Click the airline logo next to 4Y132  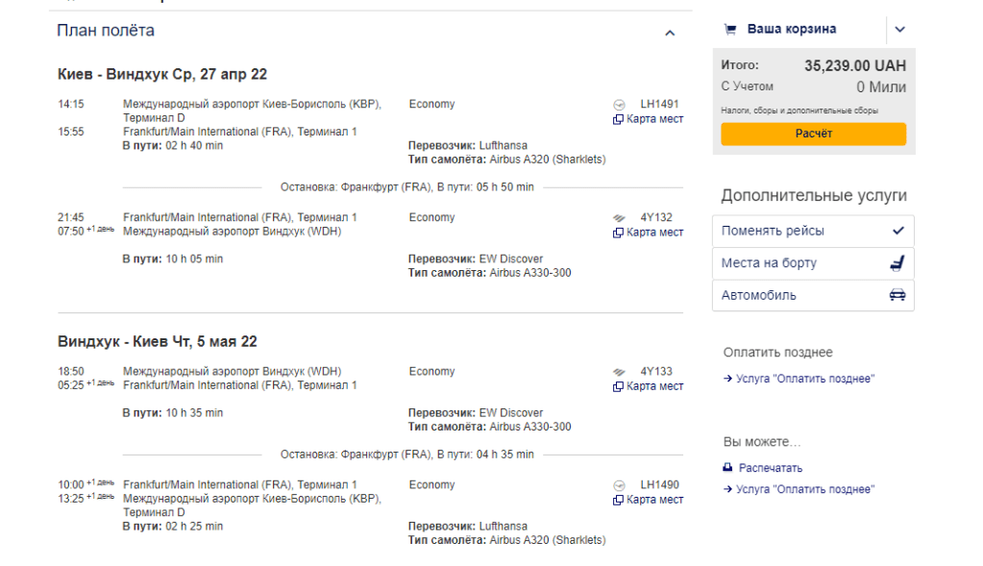(619, 218)
